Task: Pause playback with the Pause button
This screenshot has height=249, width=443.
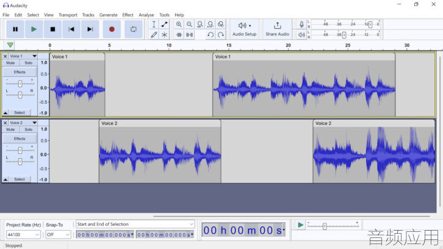Action: pos(15,29)
